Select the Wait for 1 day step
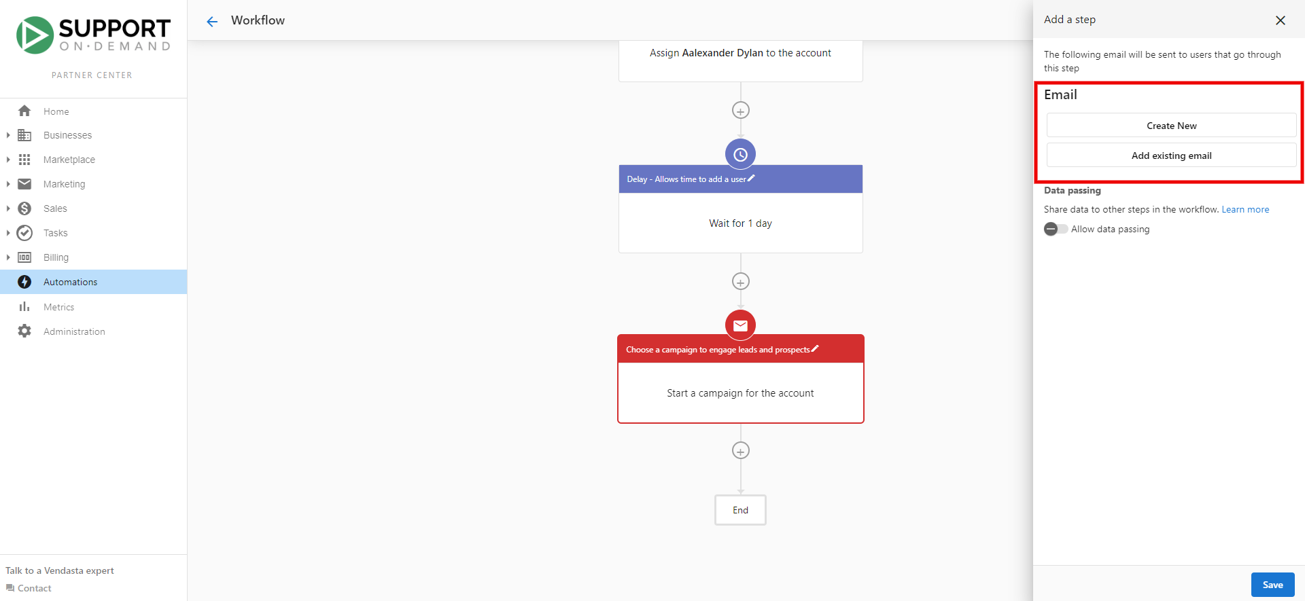The height and width of the screenshot is (601, 1305). tap(740, 223)
